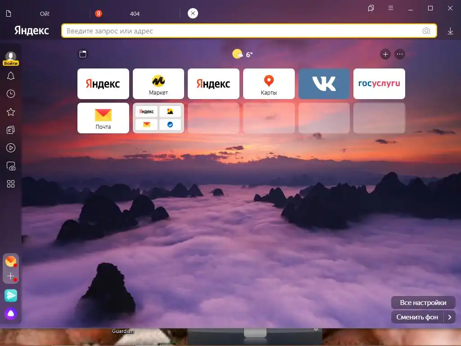Open Маркет tile

tap(158, 84)
